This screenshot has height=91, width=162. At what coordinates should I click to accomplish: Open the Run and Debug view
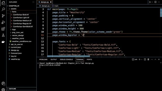pos(3,22)
